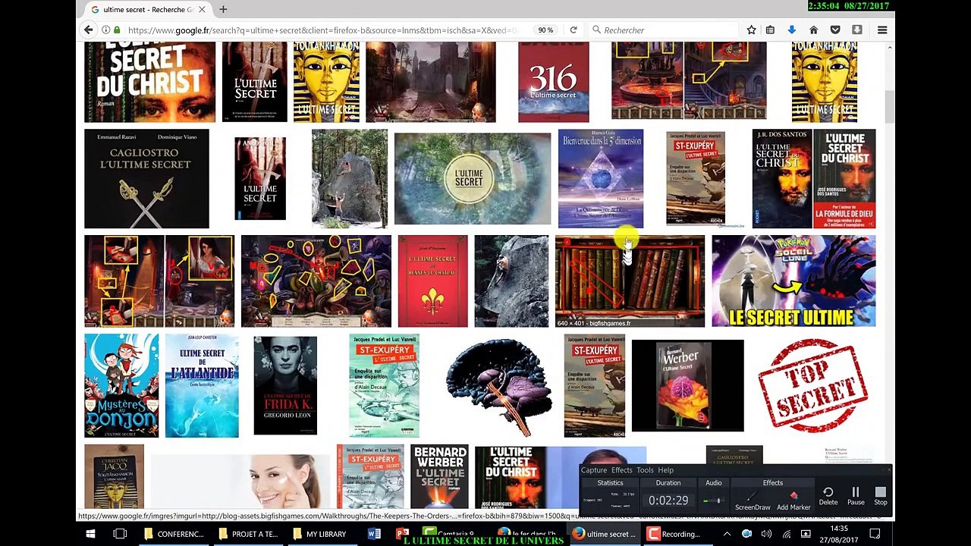Click the Pocket icon in the toolbar

tap(835, 30)
